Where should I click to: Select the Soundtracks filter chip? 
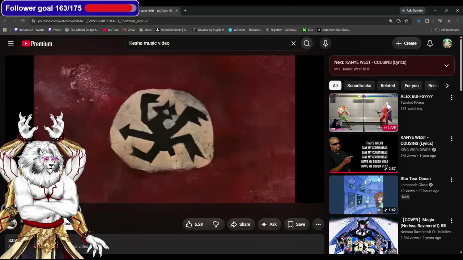[359, 86]
